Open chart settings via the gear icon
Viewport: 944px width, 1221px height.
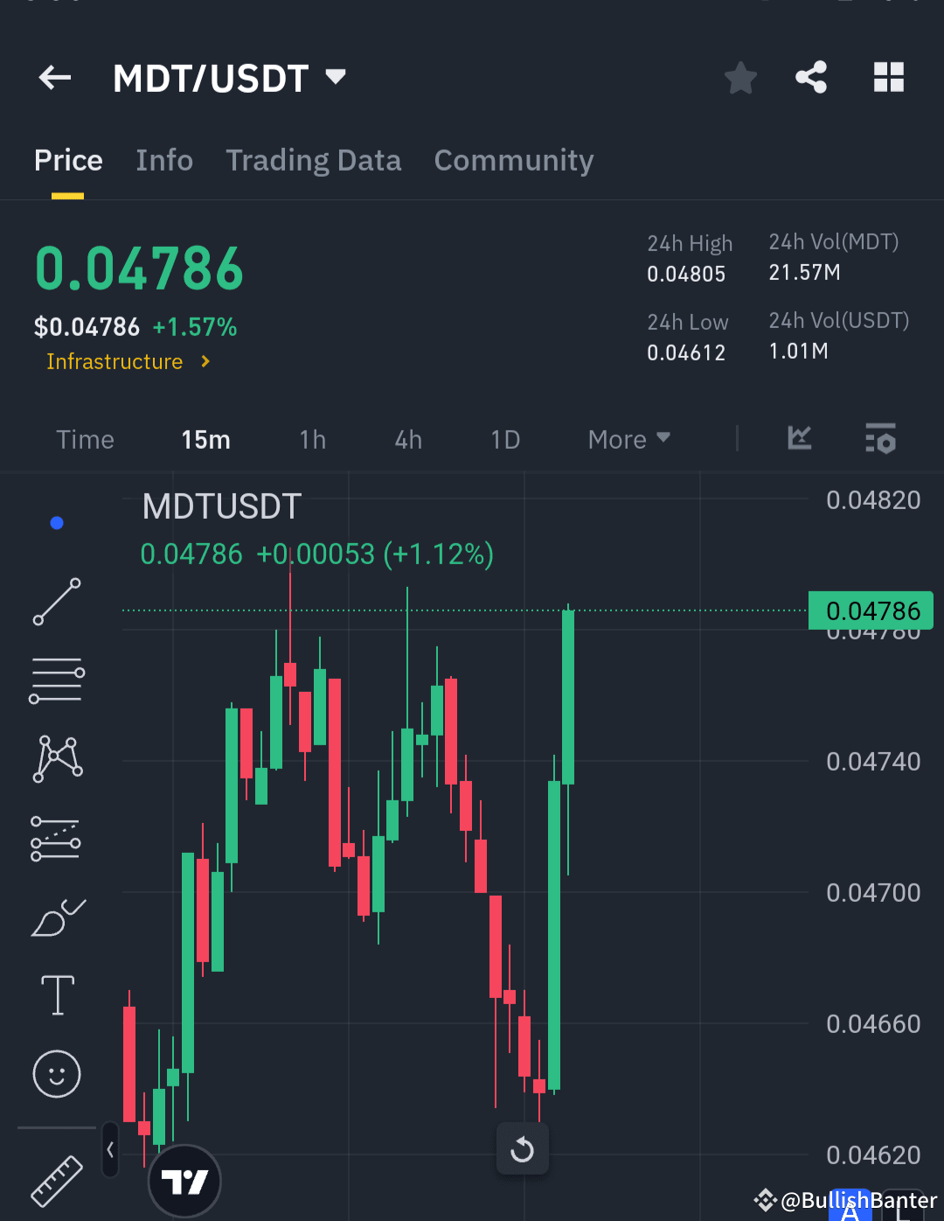[881, 439]
